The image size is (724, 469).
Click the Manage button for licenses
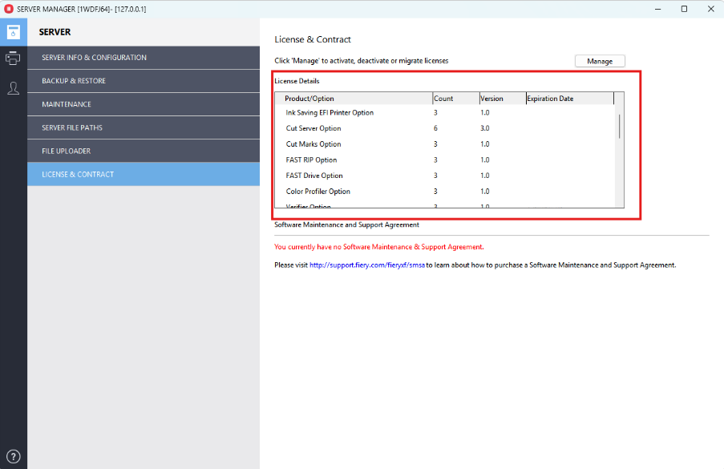[600, 61]
